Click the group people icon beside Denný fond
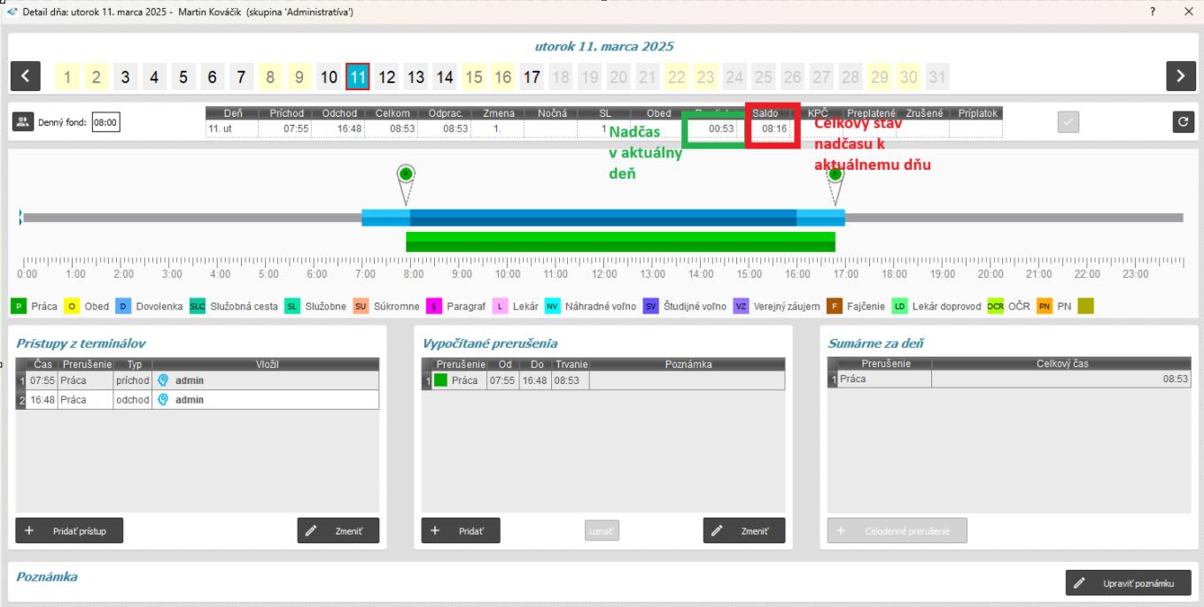 (22, 123)
